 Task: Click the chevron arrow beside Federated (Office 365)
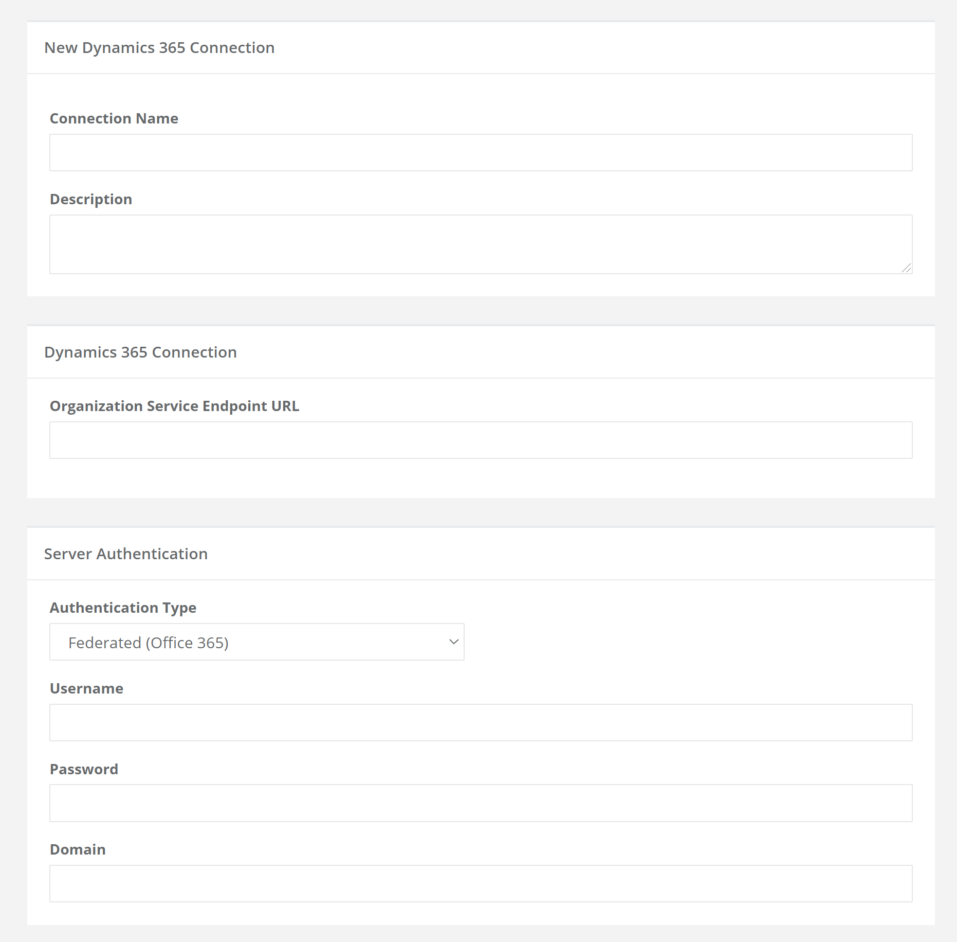[453, 642]
